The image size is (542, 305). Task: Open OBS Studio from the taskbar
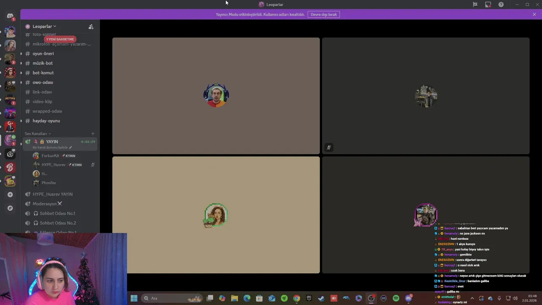[x=371, y=298]
